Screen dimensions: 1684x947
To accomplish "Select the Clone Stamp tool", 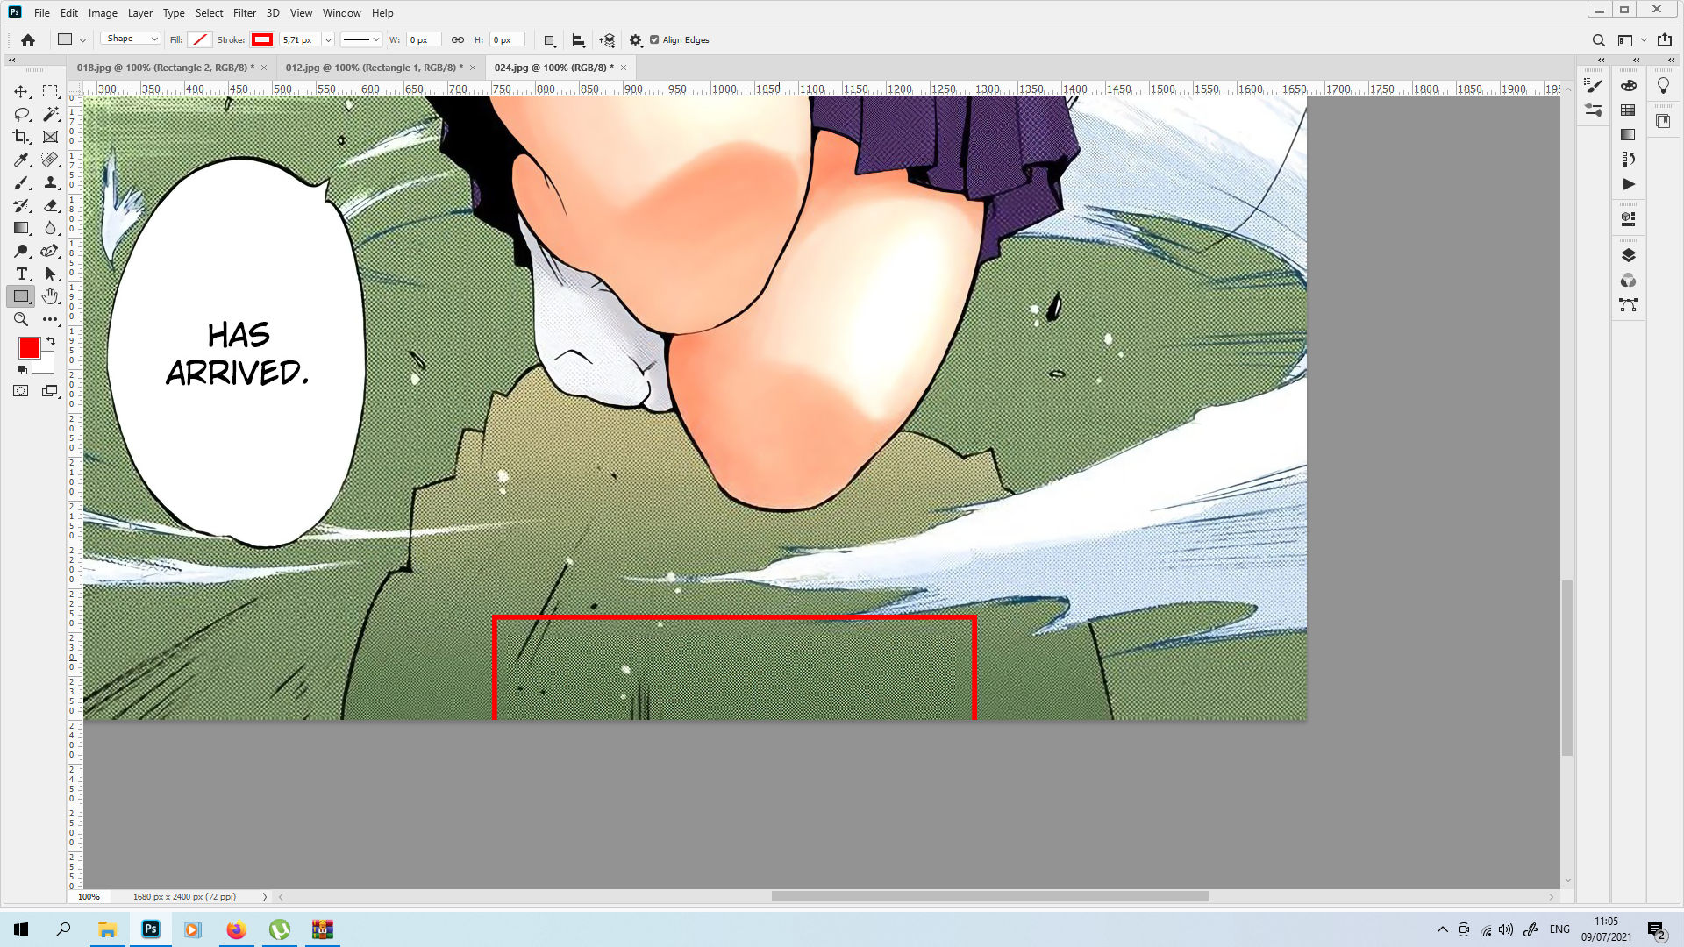I will click(50, 182).
